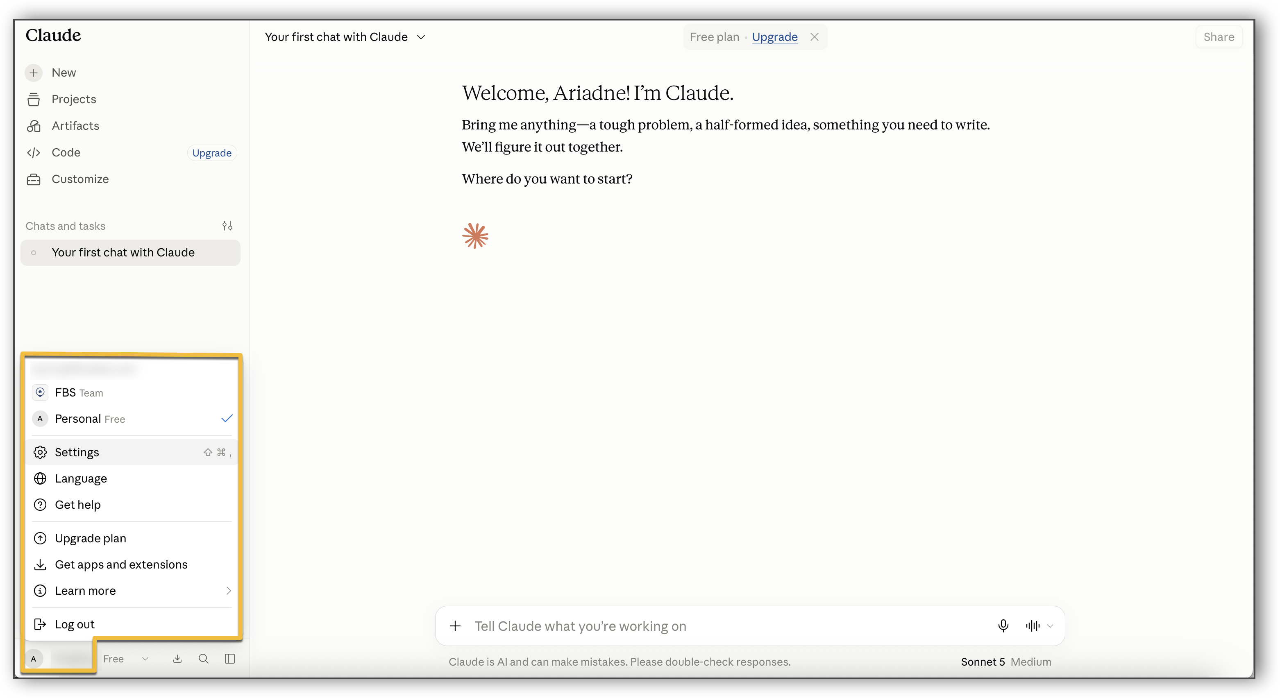Click the "Chats and tasks" heading

[66, 226]
